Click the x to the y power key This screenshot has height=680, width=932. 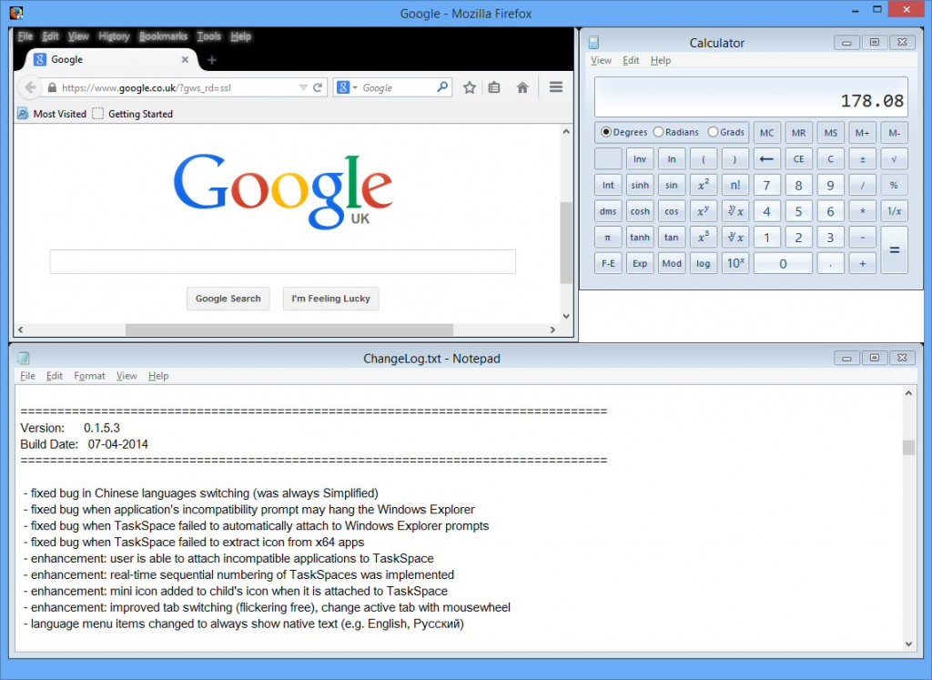704,211
